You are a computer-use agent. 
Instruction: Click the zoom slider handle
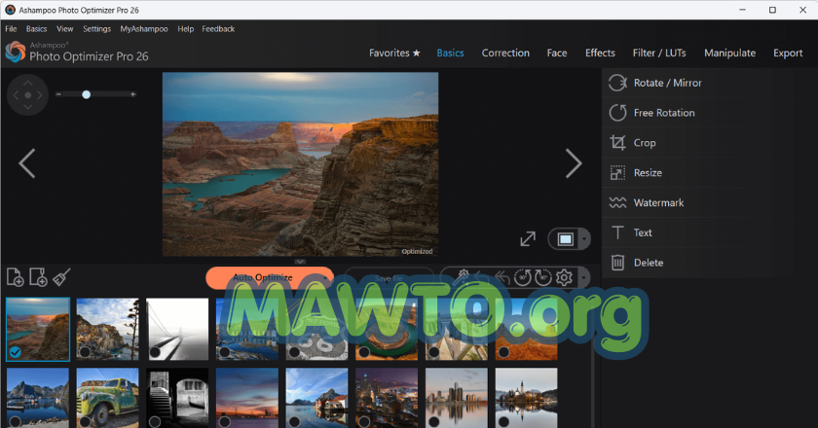pos(86,94)
